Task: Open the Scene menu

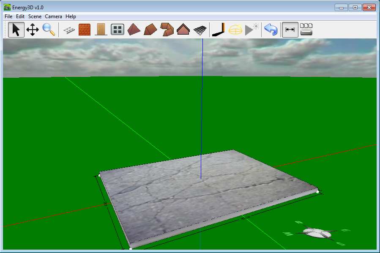Action: 35,16
